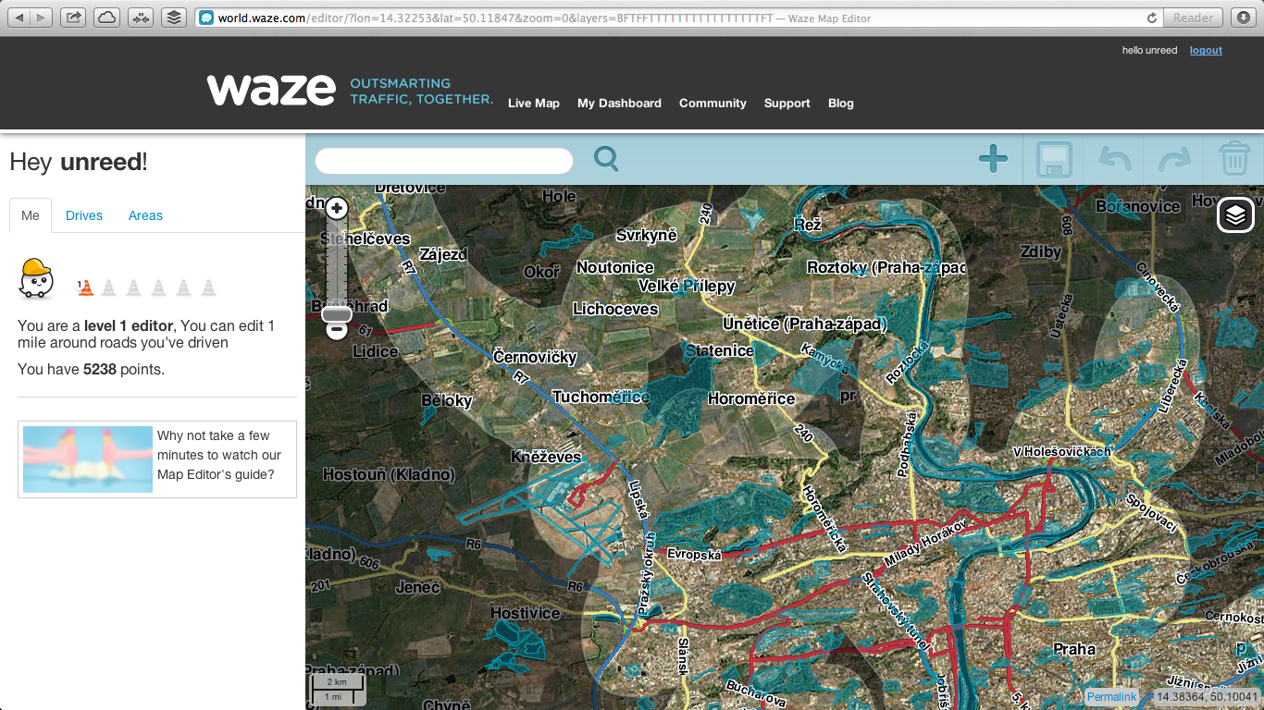Open the map layers switcher

coord(1236,215)
